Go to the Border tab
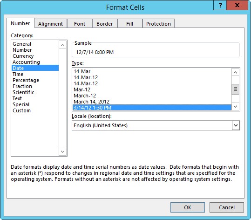This screenshot has width=251, height=220. click(x=105, y=24)
